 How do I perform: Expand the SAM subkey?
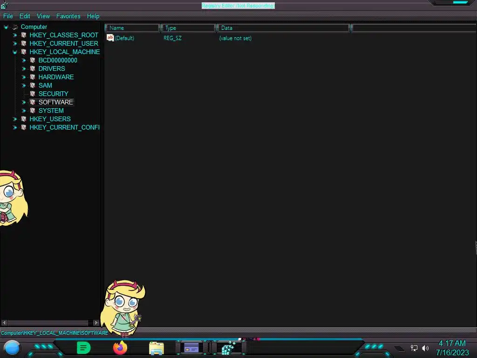[23, 86]
